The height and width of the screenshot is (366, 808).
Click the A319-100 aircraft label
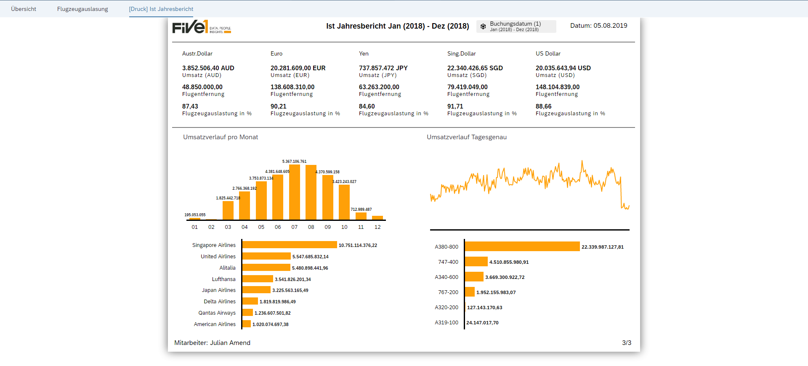(x=447, y=323)
